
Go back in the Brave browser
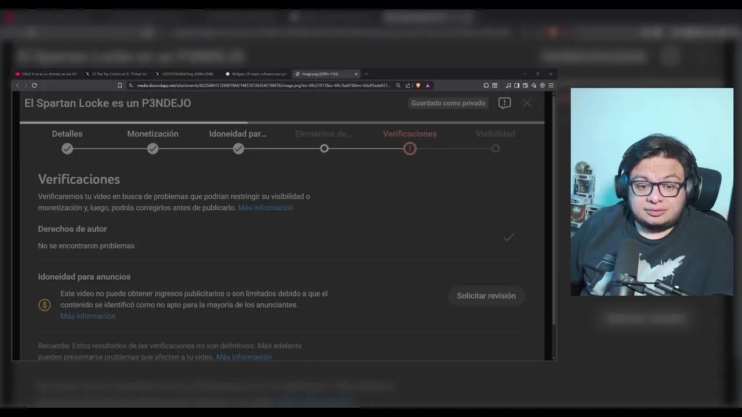(17, 85)
